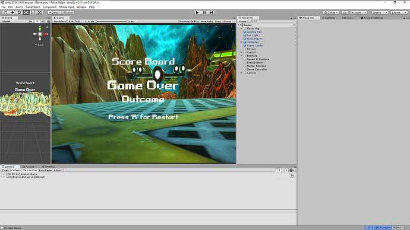
Task: Open the Standalone resolution dropdown
Action: click(70, 21)
